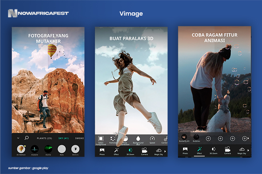Image resolution: width=262 pixels, height=174 pixels.
Task: Open the Particles tool icon
Action: coord(113,138)
